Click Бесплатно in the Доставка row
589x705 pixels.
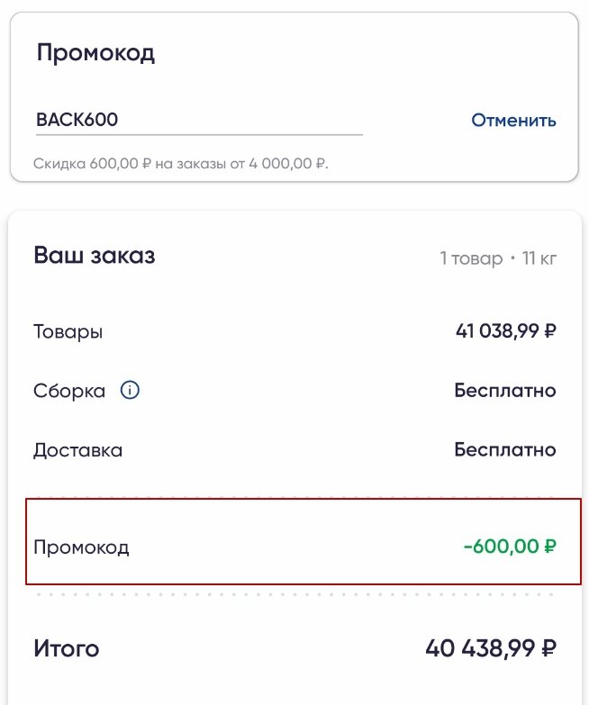point(504,449)
